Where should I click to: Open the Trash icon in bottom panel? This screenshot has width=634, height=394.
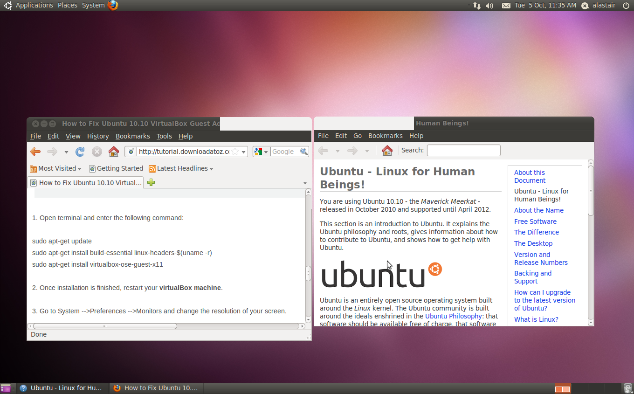pos(627,388)
